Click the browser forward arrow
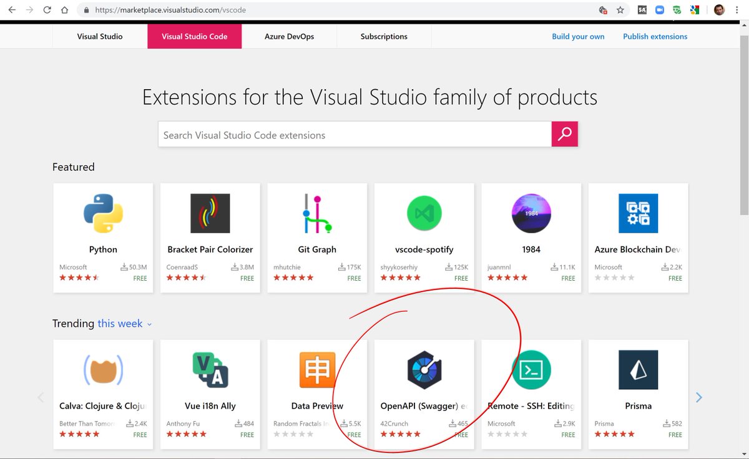Image resolution: width=749 pixels, height=459 pixels. (29, 10)
